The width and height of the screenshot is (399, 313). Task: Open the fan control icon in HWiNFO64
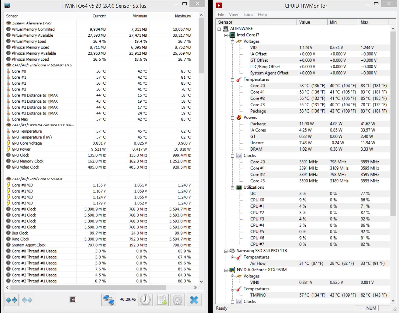73,300
